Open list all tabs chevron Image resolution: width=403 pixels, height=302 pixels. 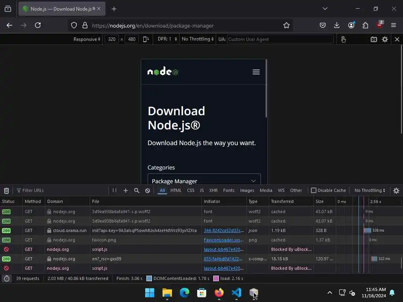(x=325, y=9)
